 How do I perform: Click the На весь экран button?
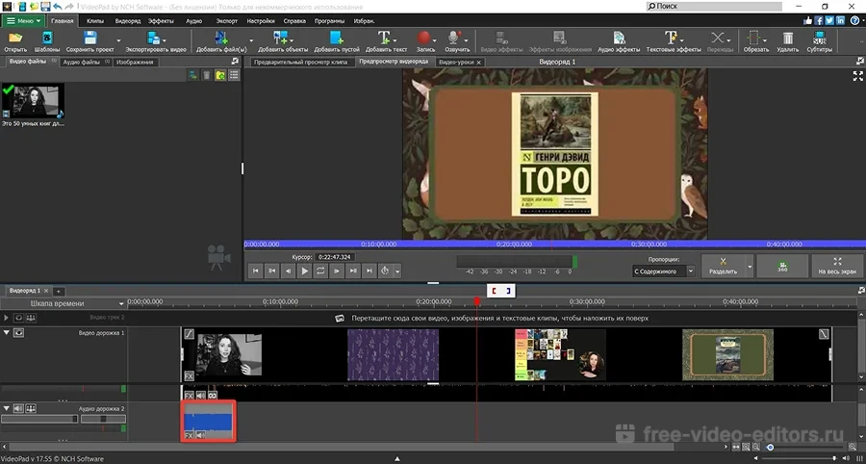837,267
